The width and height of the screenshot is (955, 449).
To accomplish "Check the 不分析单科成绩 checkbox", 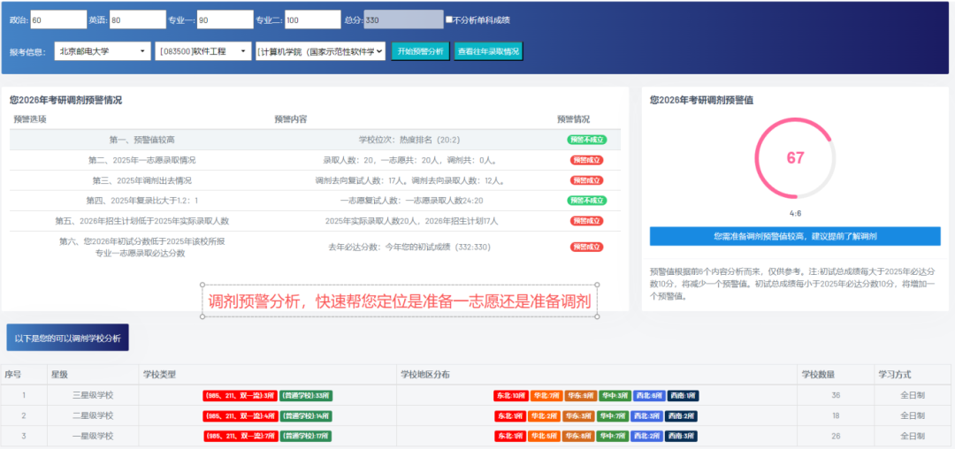I will [x=449, y=19].
